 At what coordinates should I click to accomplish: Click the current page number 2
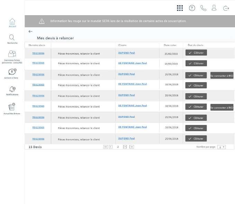coord(118,147)
